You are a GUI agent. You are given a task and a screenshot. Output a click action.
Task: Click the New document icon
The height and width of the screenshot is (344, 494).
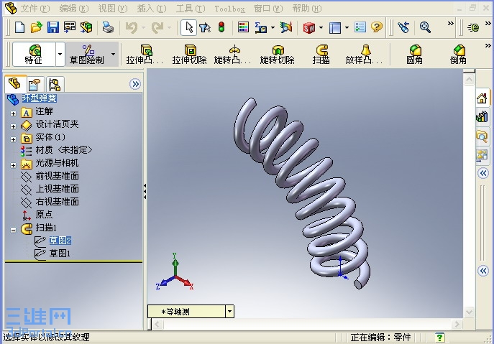pos(19,27)
